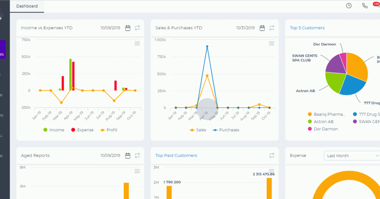Toggle the Sales series legend item
380x199 pixels.
(x=198, y=130)
